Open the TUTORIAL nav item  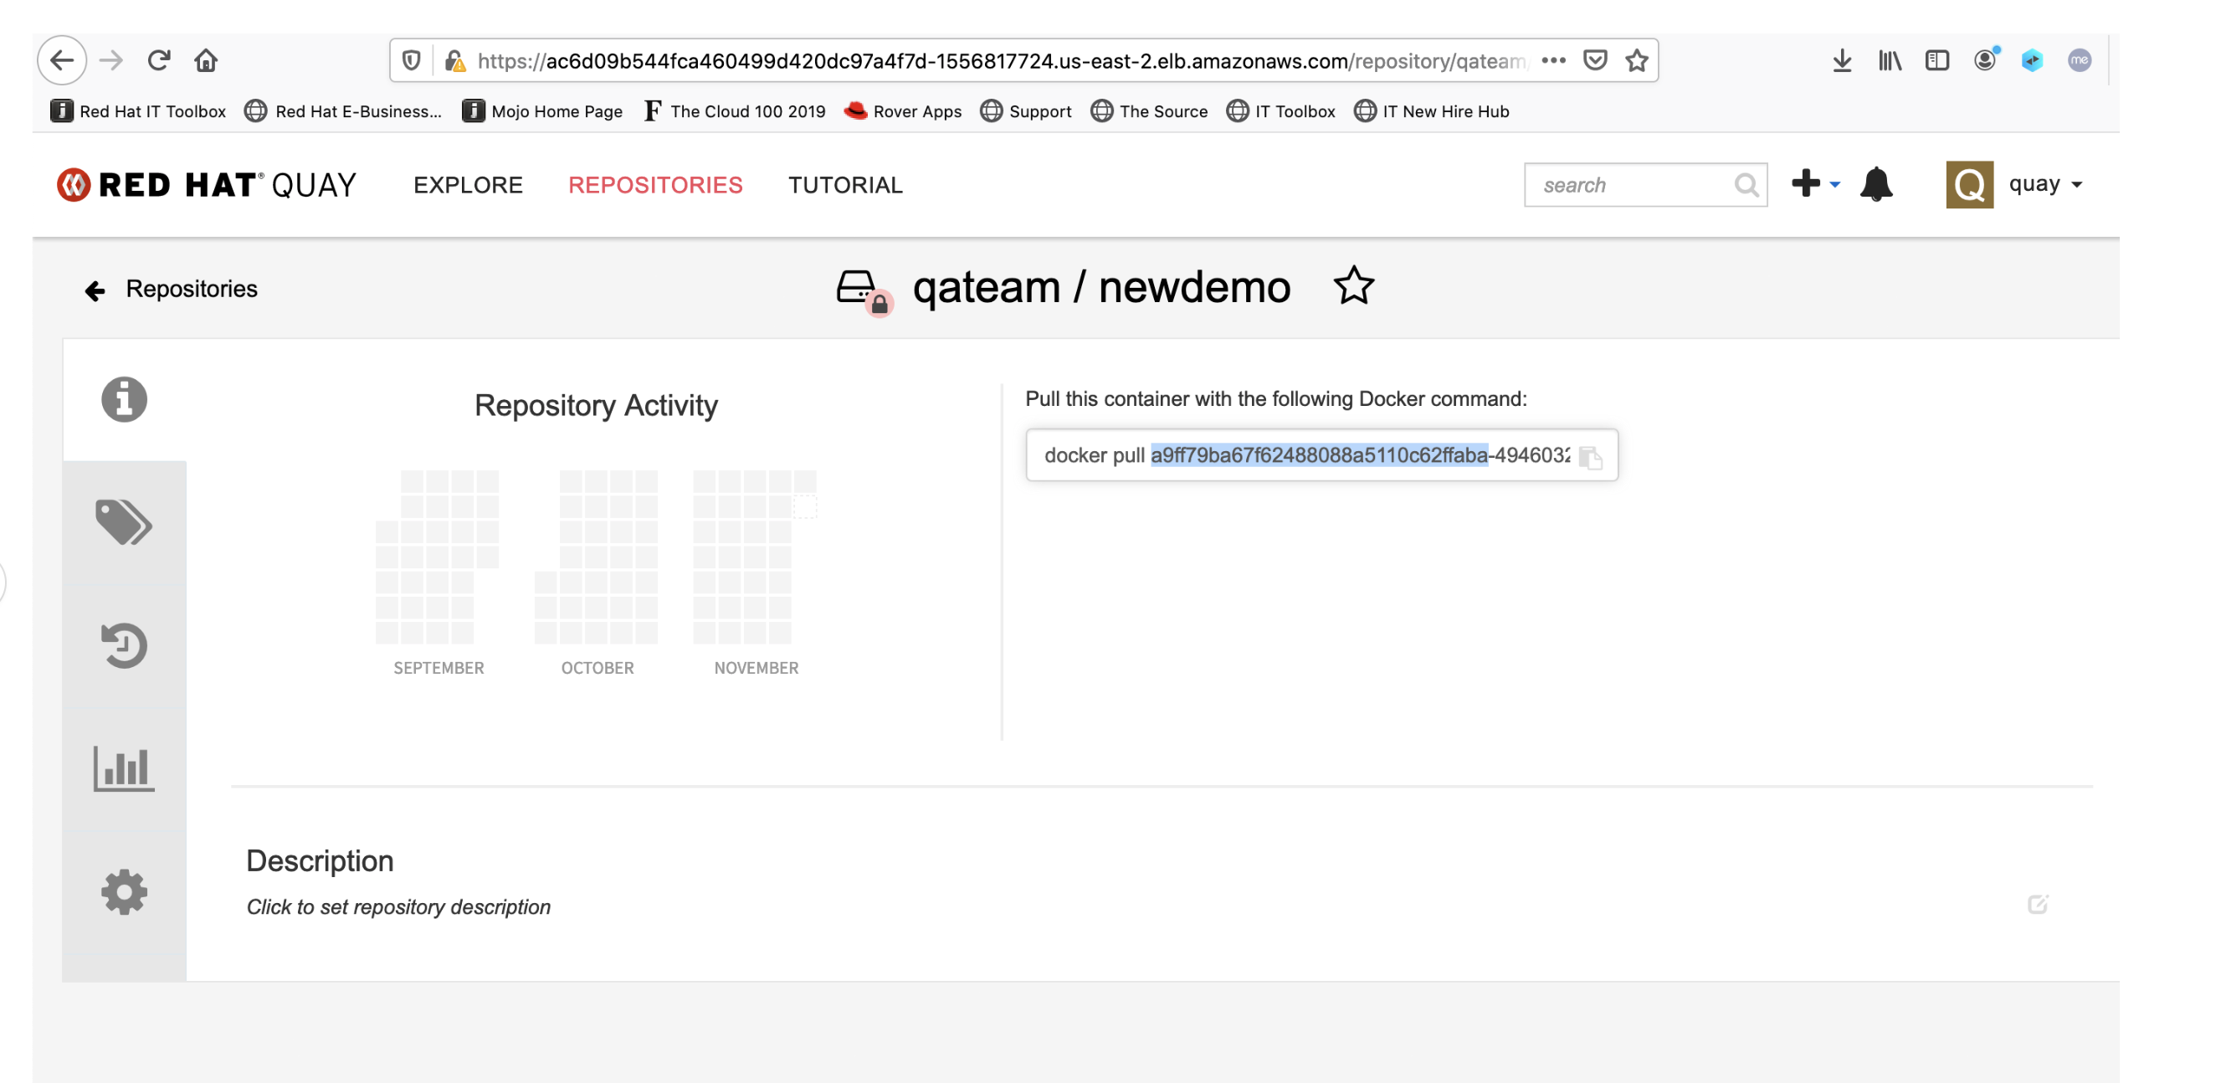[x=844, y=185]
